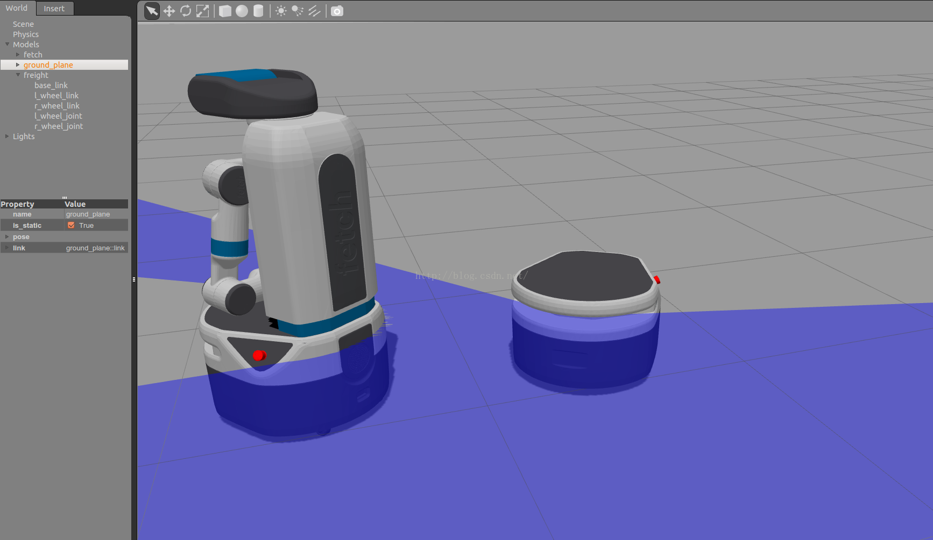This screenshot has height=540, width=933.
Task: Activate the rotate mode tool
Action: 186,11
